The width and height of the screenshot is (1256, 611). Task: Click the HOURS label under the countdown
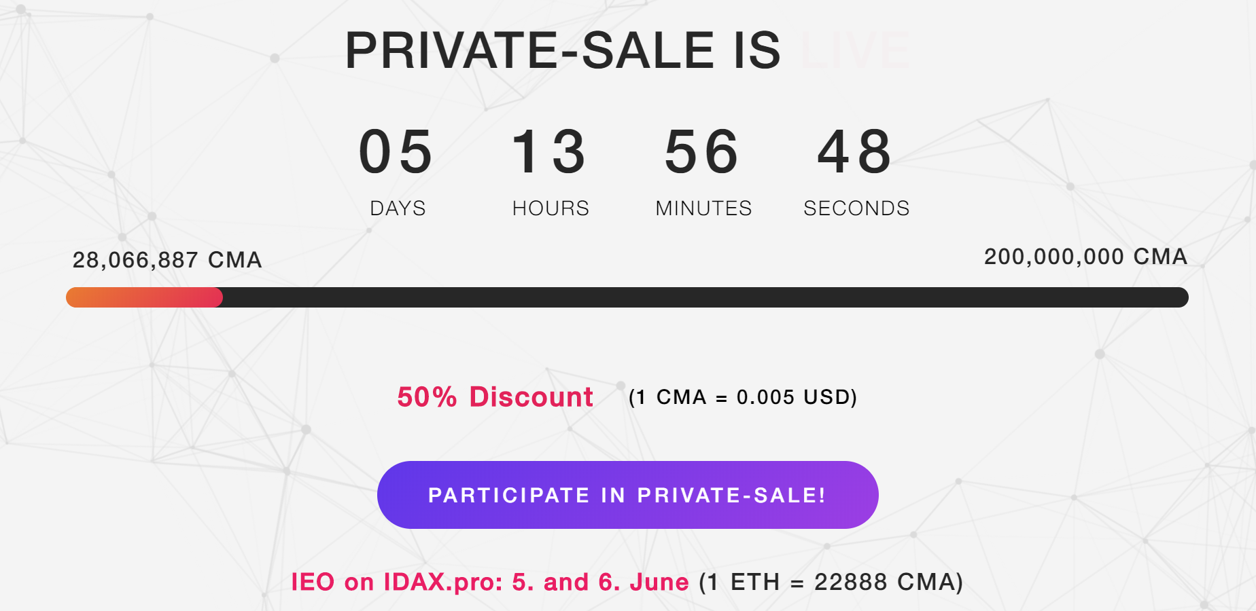coord(551,208)
